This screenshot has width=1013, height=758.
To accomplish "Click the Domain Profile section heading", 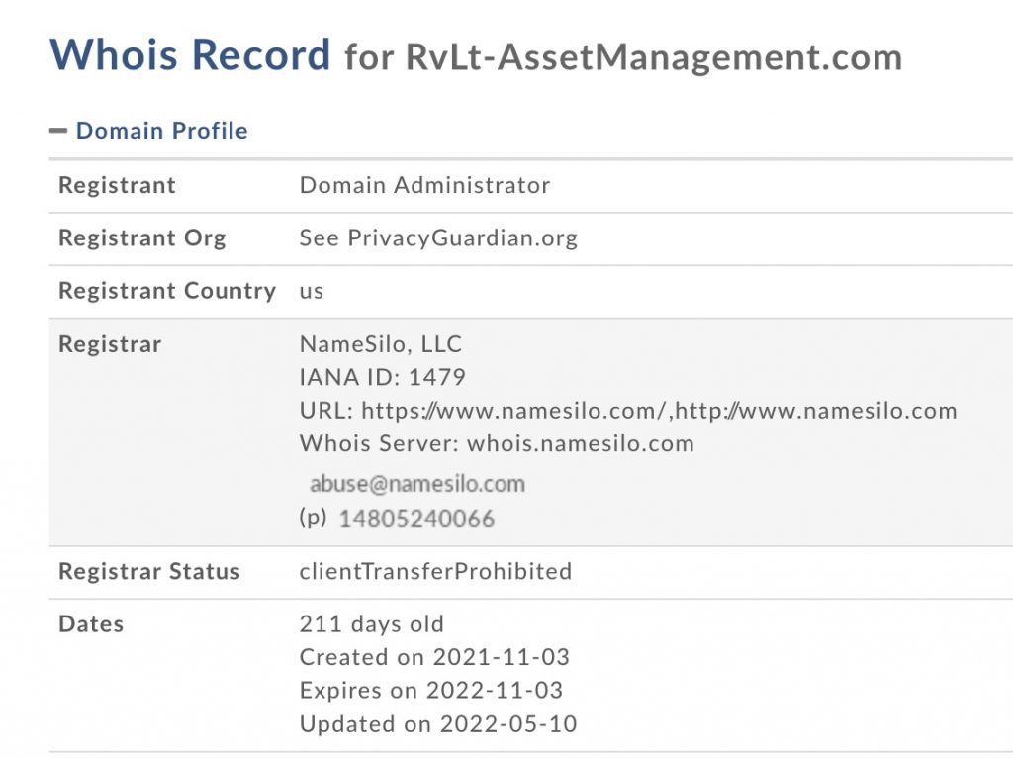I will (x=161, y=131).
